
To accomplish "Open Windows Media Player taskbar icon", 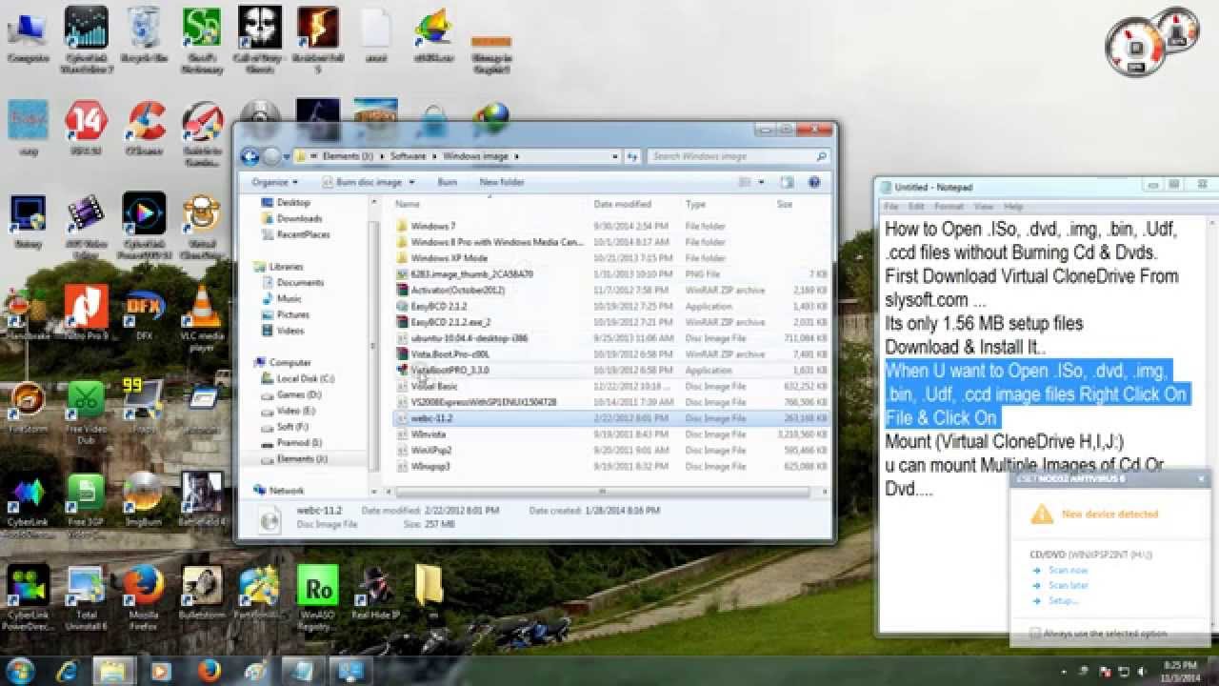I will click(162, 671).
